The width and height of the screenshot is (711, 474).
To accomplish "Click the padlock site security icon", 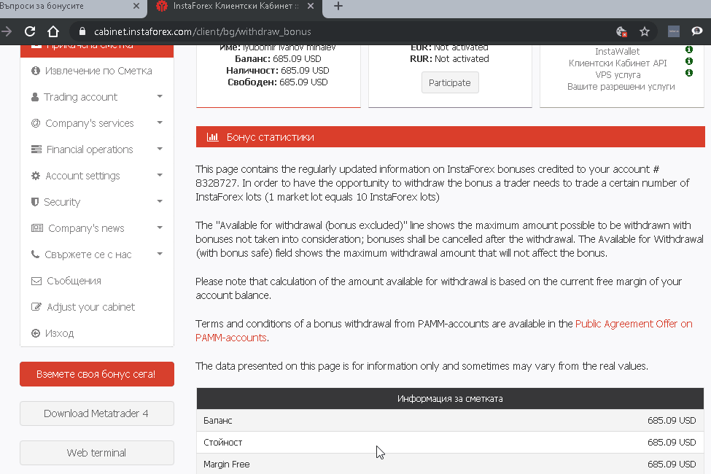I will click(x=82, y=31).
